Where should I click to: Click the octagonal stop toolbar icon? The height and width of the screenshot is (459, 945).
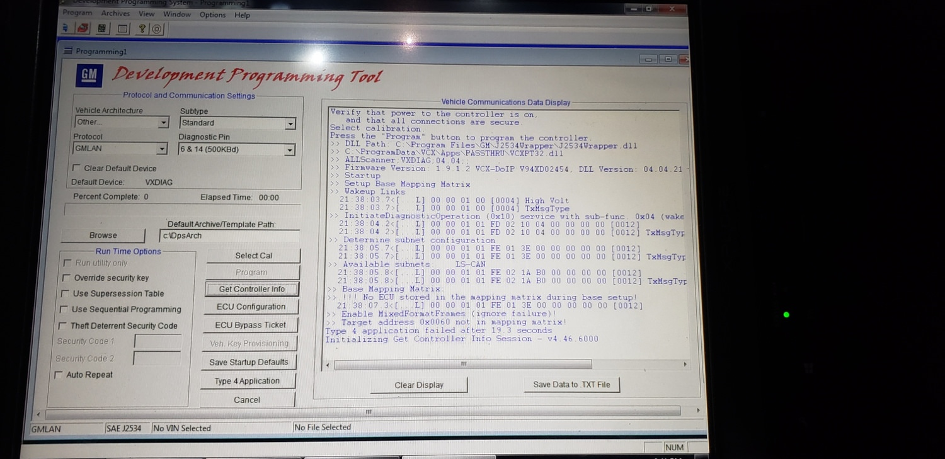point(157,29)
